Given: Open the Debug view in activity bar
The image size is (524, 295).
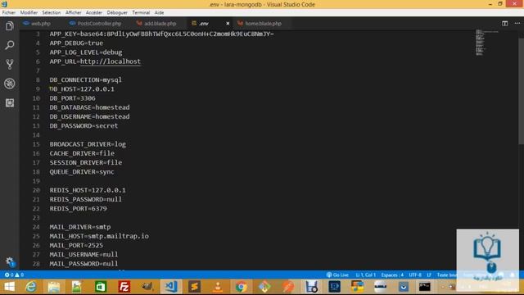Looking at the screenshot, I should 10,84.
